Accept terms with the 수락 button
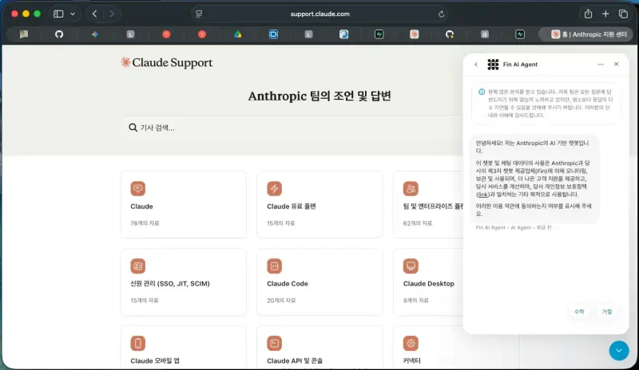The width and height of the screenshot is (639, 370). [579, 311]
